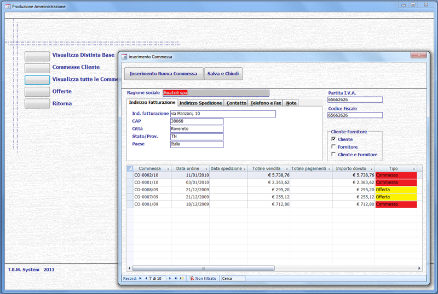Screen dimensions: 438x294
Task: Click Inserimento Nuova Commessa button
Action: coord(163,74)
